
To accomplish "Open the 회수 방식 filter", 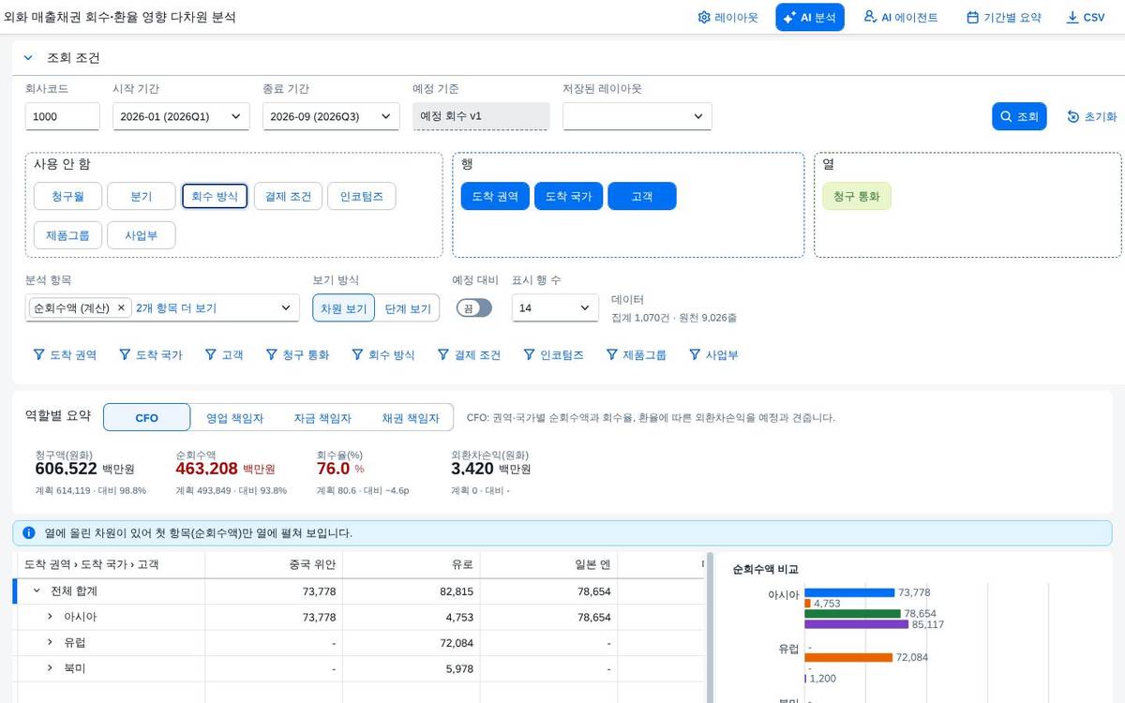I will click(382, 355).
